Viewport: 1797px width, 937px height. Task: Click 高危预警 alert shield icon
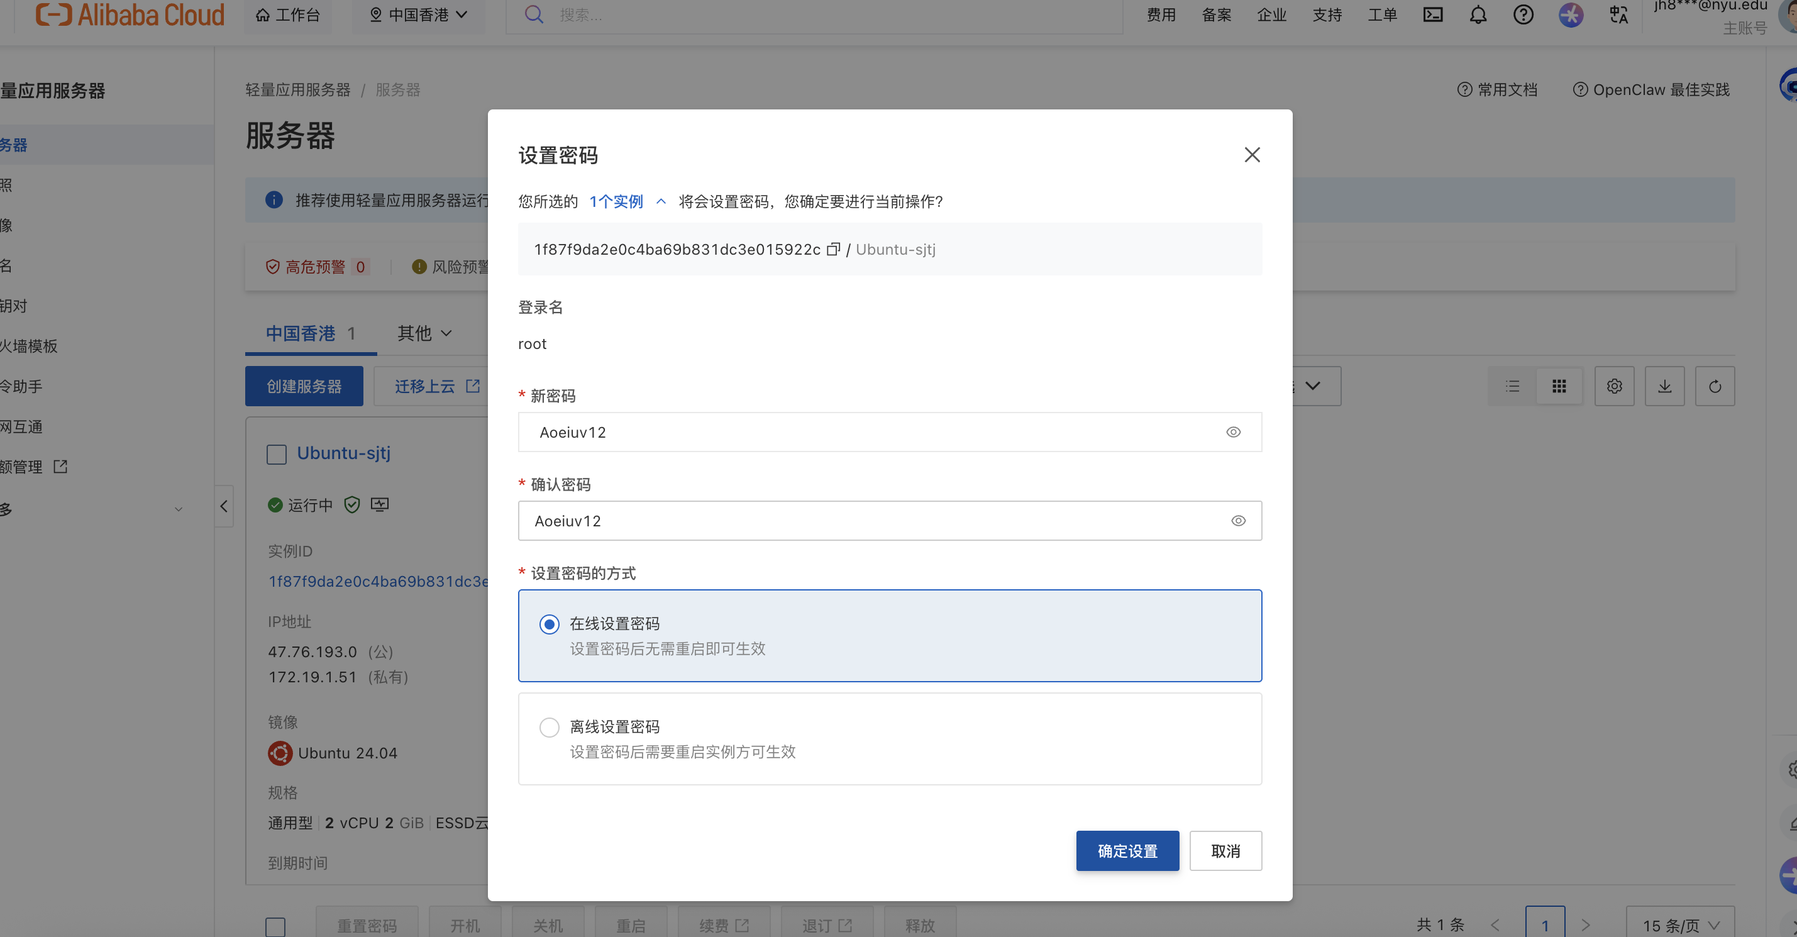(x=273, y=267)
